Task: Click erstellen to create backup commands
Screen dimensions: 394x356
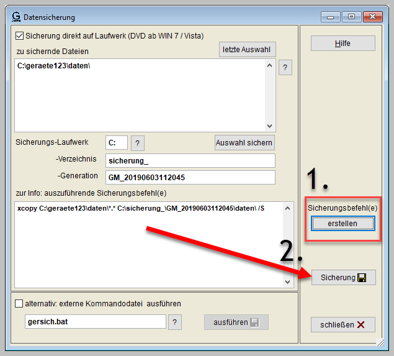Action: click(x=343, y=223)
